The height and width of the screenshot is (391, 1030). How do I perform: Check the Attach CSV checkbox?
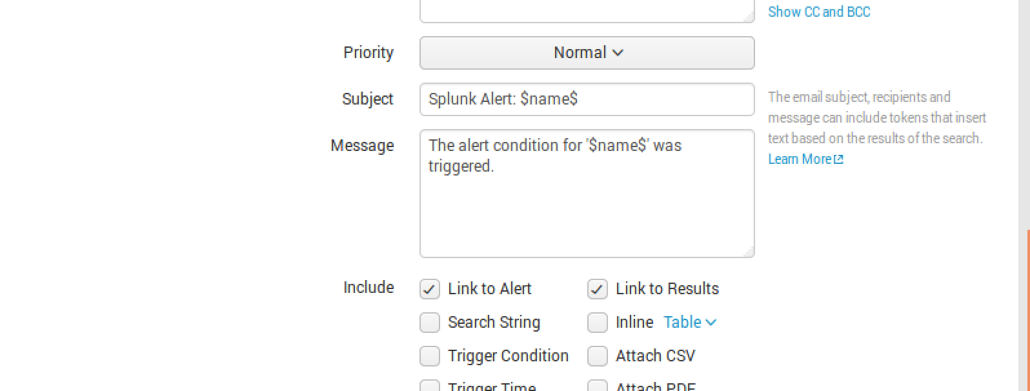click(598, 356)
